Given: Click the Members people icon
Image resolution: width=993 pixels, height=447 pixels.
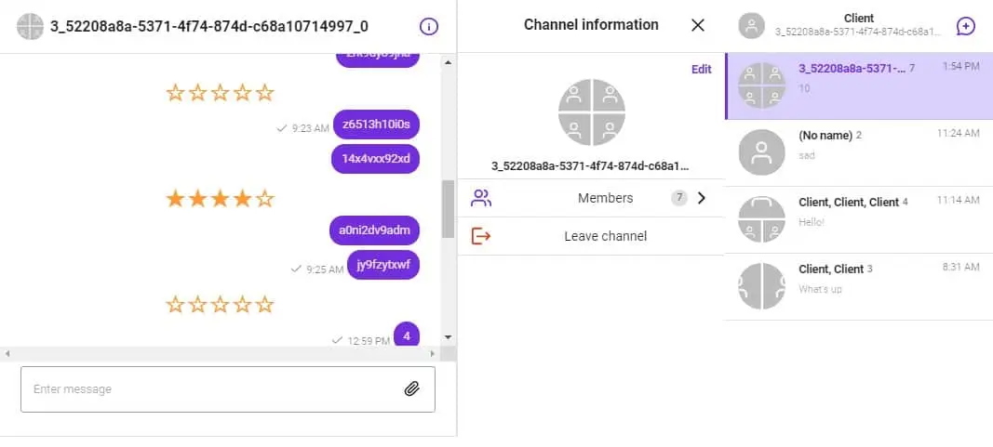Looking at the screenshot, I should 481,198.
